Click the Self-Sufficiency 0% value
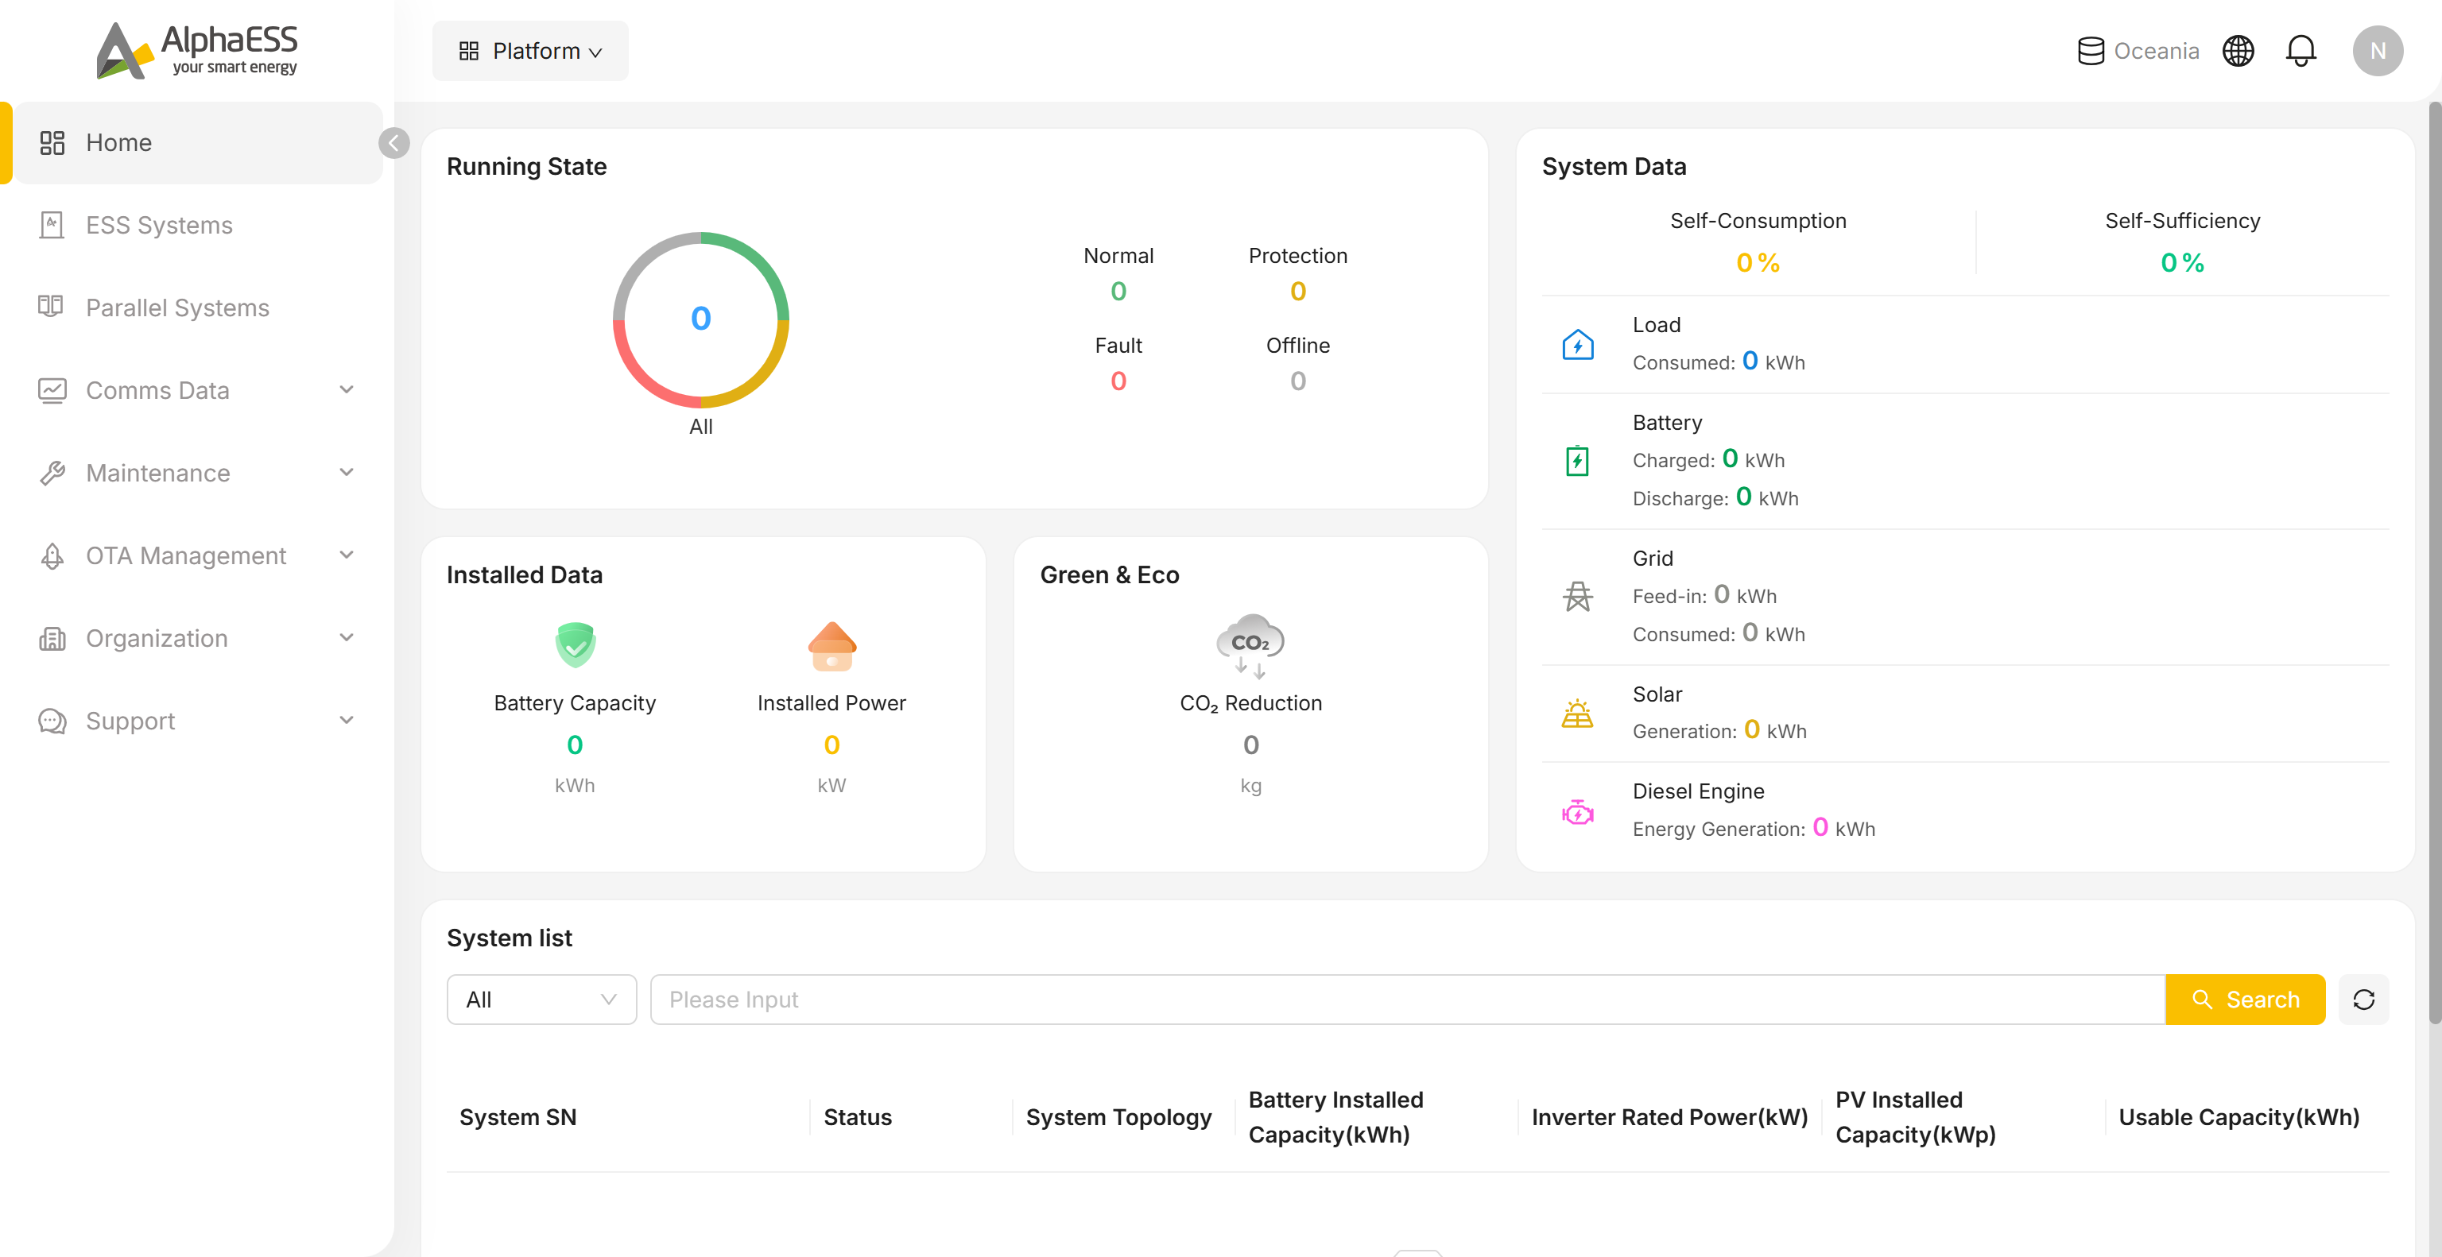The height and width of the screenshot is (1257, 2442). pyautogui.click(x=2181, y=262)
